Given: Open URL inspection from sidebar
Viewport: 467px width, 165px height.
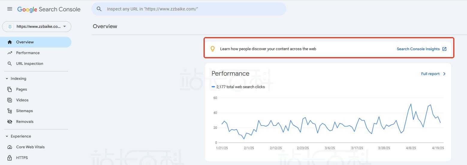Looking at the screenshot, I should [30, 64].
